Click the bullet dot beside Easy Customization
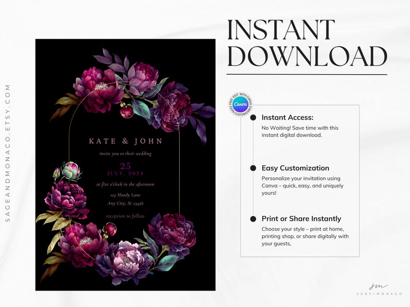Viewport: 410px width, 307px height. (x=253, y=168)
